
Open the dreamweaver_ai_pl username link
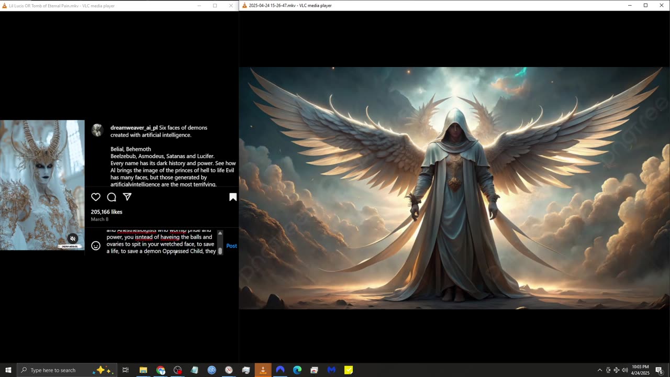(x=134, y=128)
